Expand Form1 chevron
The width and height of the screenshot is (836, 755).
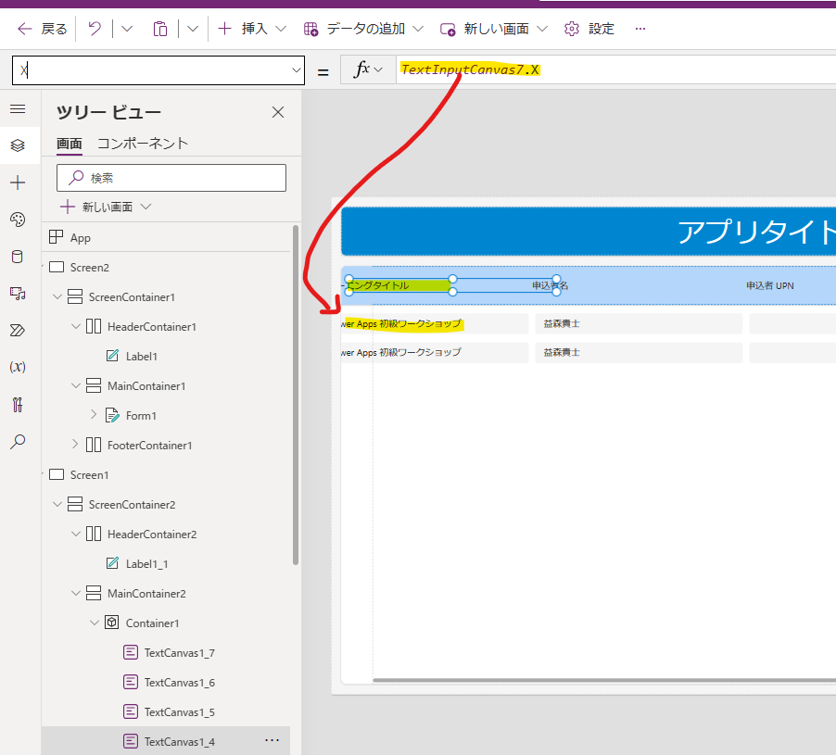(x=94, y=415)
